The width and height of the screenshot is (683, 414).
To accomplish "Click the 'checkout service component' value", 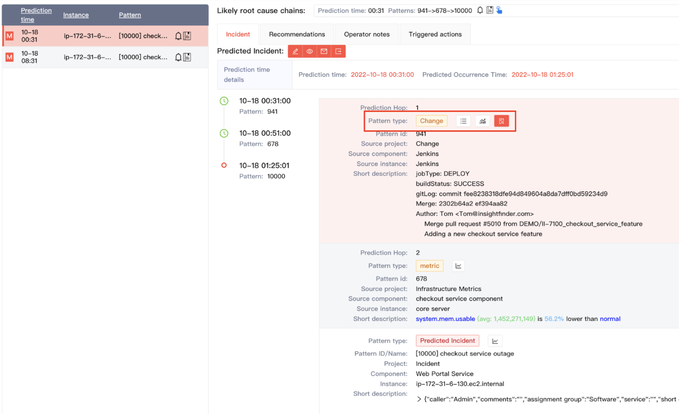I will [459, 299].
